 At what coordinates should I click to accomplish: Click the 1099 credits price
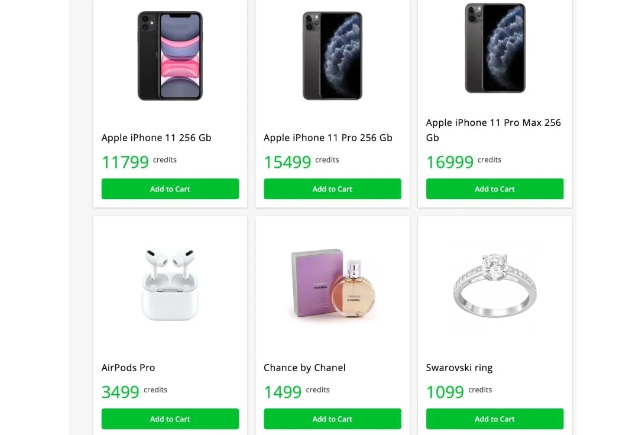(445, 392)
